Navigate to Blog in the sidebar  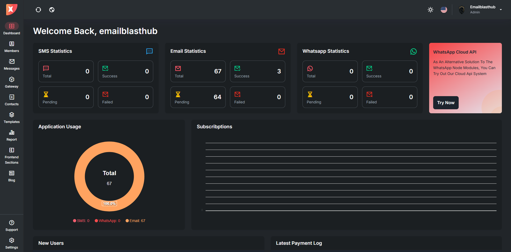(x=12, y=176)
